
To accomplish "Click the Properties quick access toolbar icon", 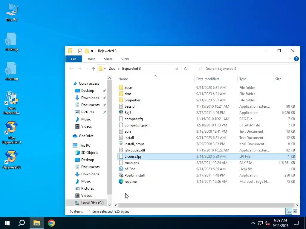I will 80,51.
